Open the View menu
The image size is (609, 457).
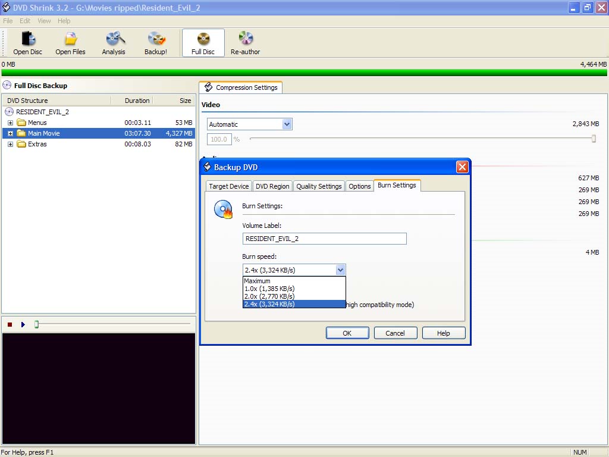click(x=44, y=21)
